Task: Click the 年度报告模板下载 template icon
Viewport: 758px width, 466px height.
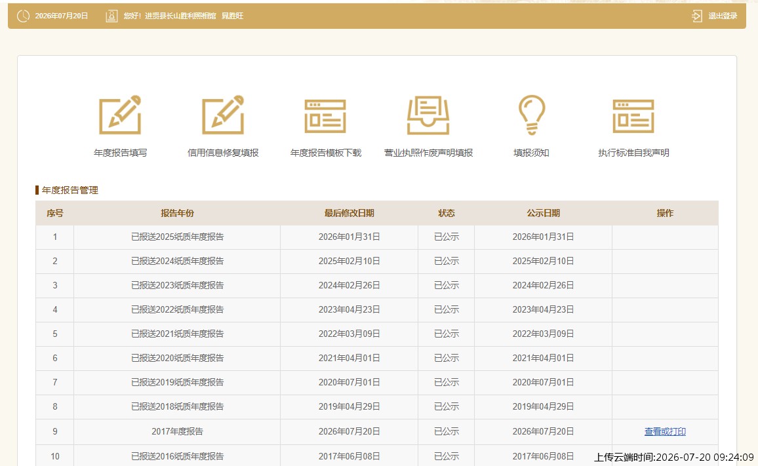Action: pyautogui.click(x=325, y=116)
